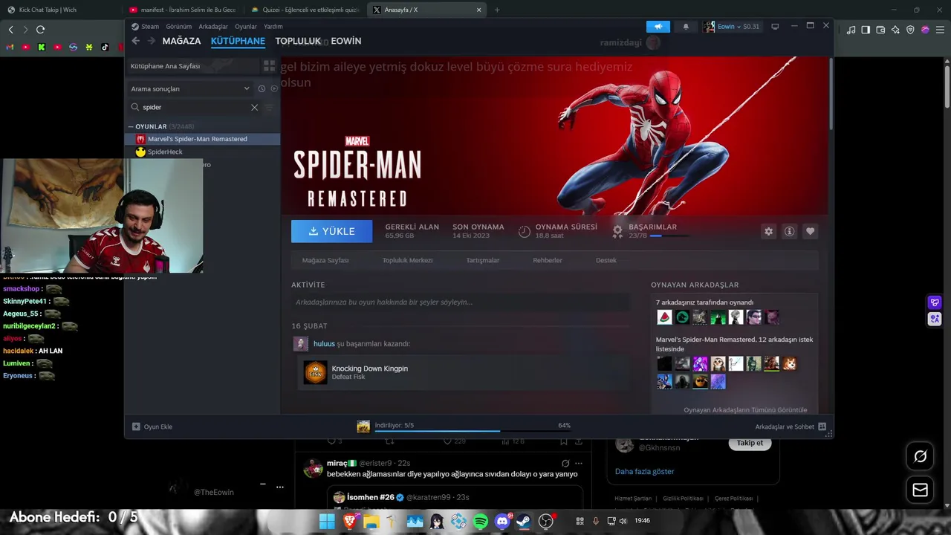Open Knocking Down Kingpin achievement
This screenshot has height=535, width=951.
(x=369, y=369)
